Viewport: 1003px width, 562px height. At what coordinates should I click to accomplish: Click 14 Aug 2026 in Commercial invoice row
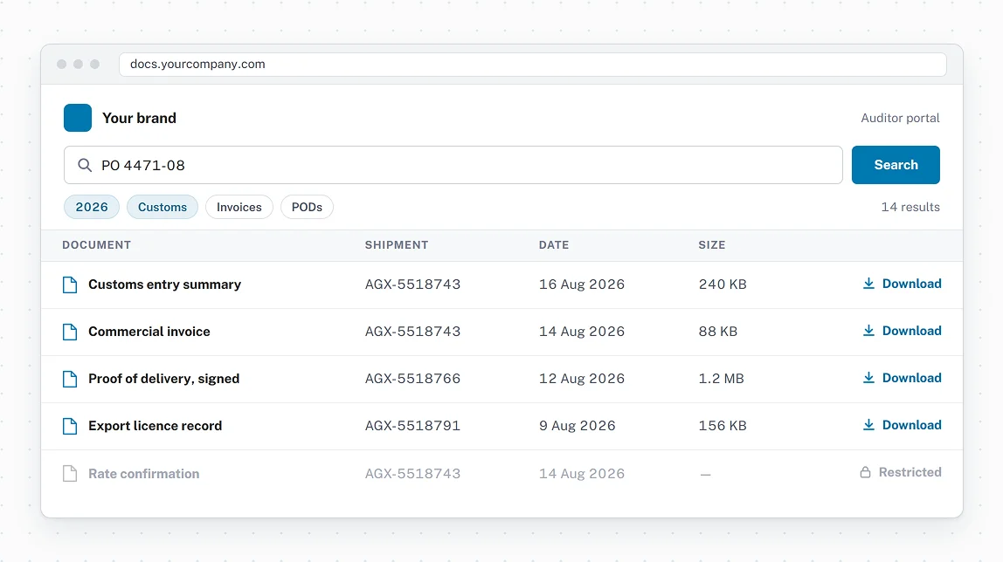point(582,332)
